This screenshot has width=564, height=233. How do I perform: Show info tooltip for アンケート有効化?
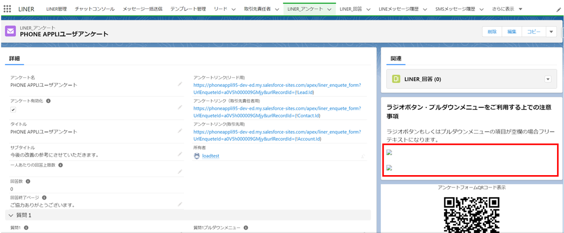coord(49,101)
